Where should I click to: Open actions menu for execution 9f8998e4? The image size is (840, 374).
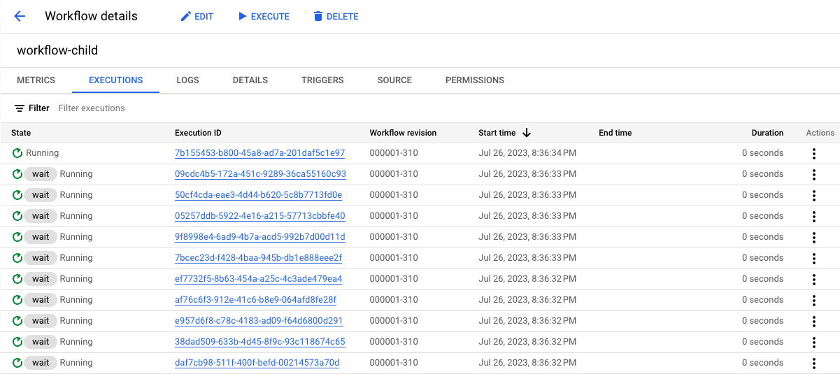point(814,237)
